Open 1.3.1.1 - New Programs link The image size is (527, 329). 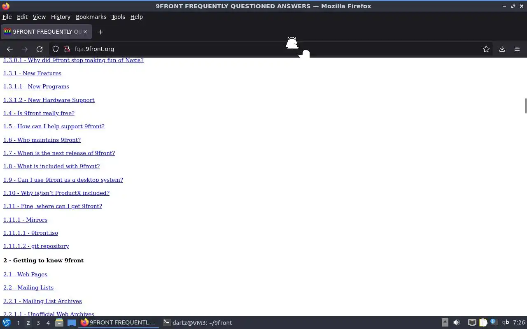coord(36,86)
